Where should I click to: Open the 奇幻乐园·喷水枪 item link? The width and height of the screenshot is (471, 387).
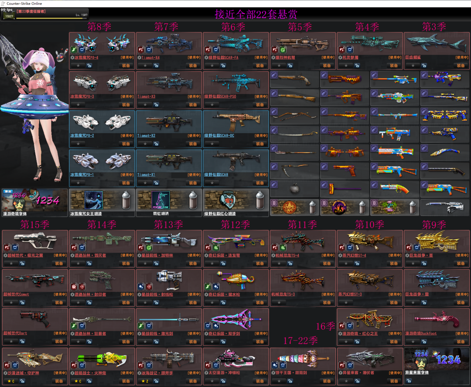(x=225, y=295)
